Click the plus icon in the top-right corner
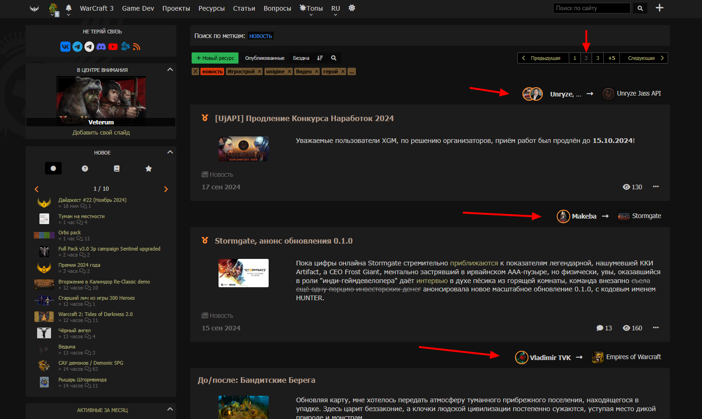This screenshot has width=702, height=419. 659,8
